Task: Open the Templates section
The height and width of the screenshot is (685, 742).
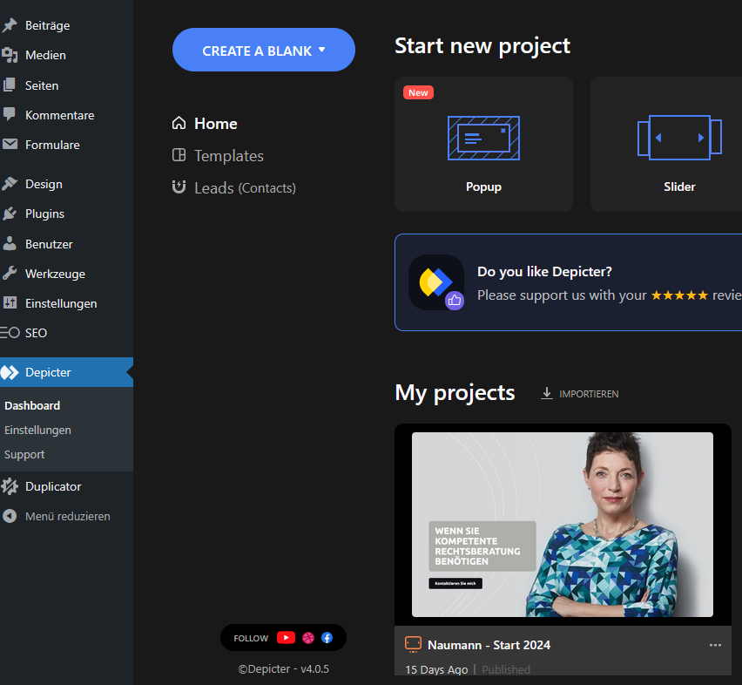Action: coord(228,156)
